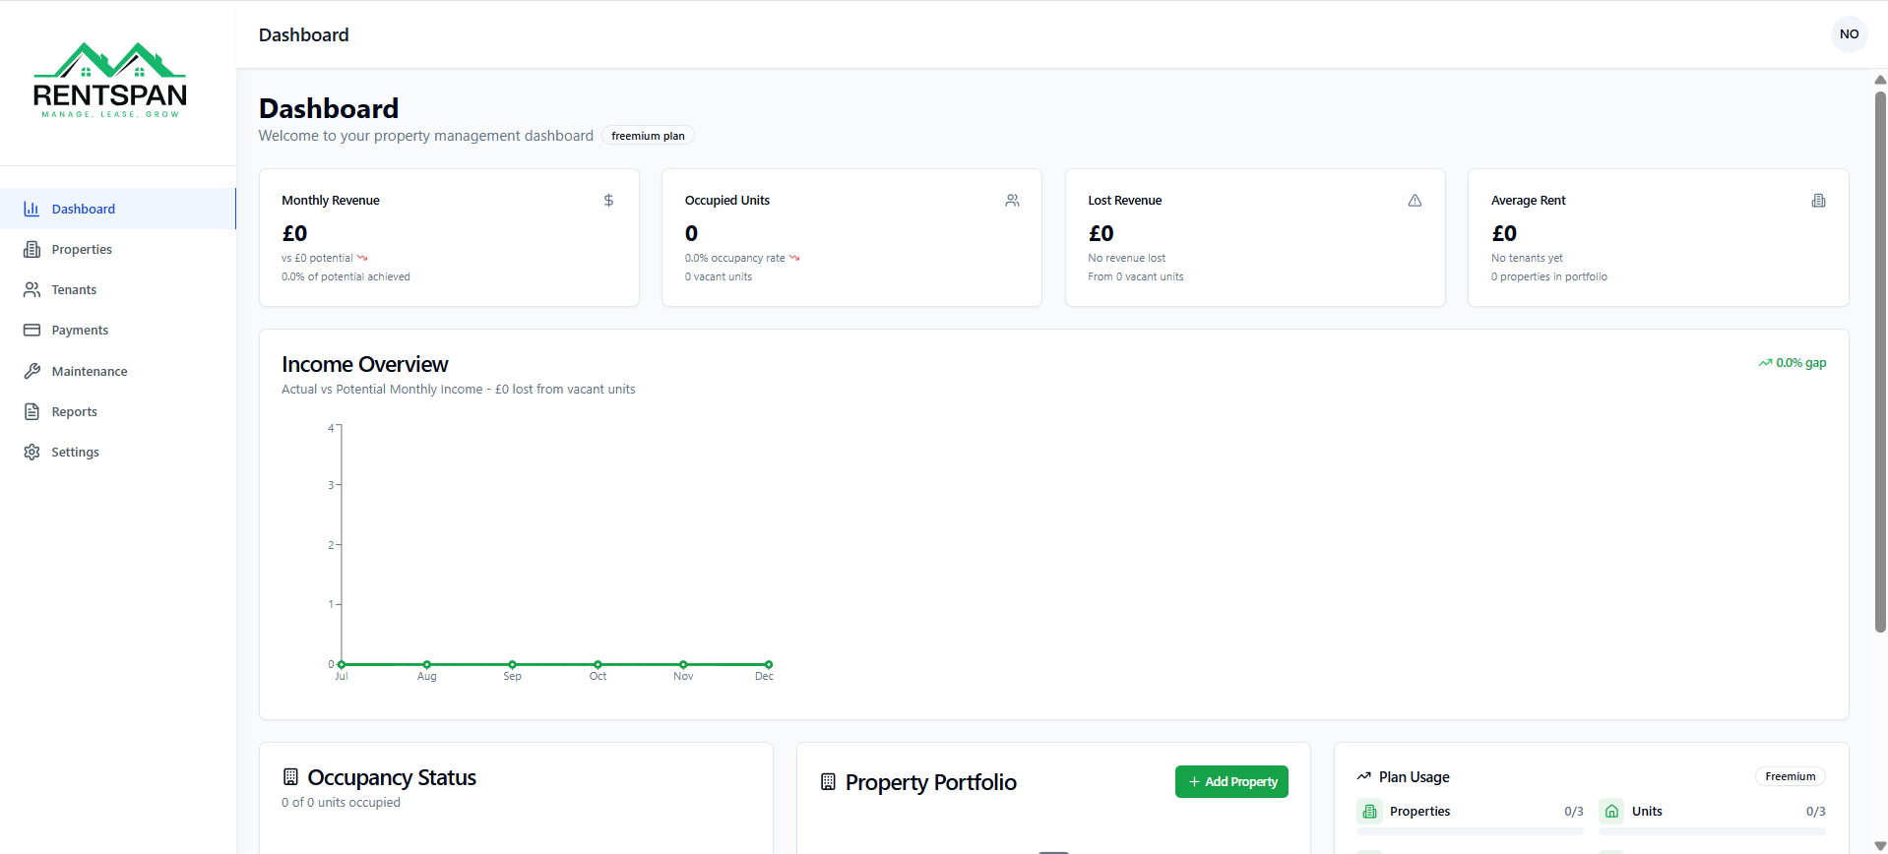The width and height of the screenshot is (1888, 854).
Task: Click the building icon beside Occupancy Status
Action: [x=290, y=777]
